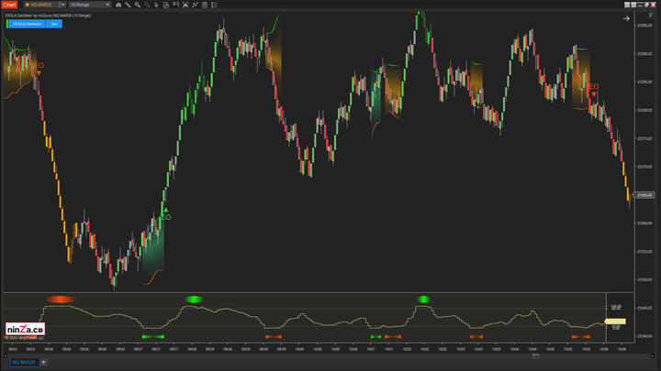Add a new tab with plus button

click(x=43, y=363)
